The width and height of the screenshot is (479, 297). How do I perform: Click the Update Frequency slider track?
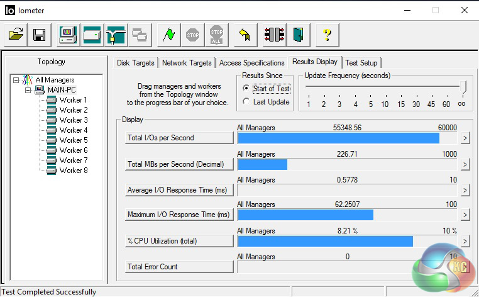coord(385,87)
